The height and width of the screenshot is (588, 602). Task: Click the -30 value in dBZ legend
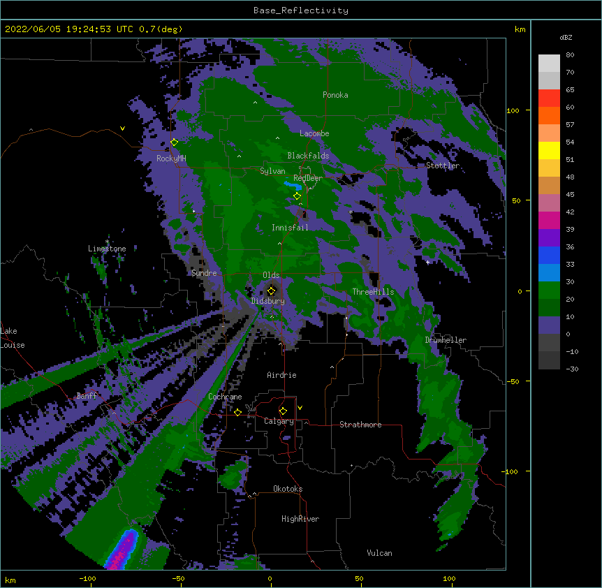point(572,369)
